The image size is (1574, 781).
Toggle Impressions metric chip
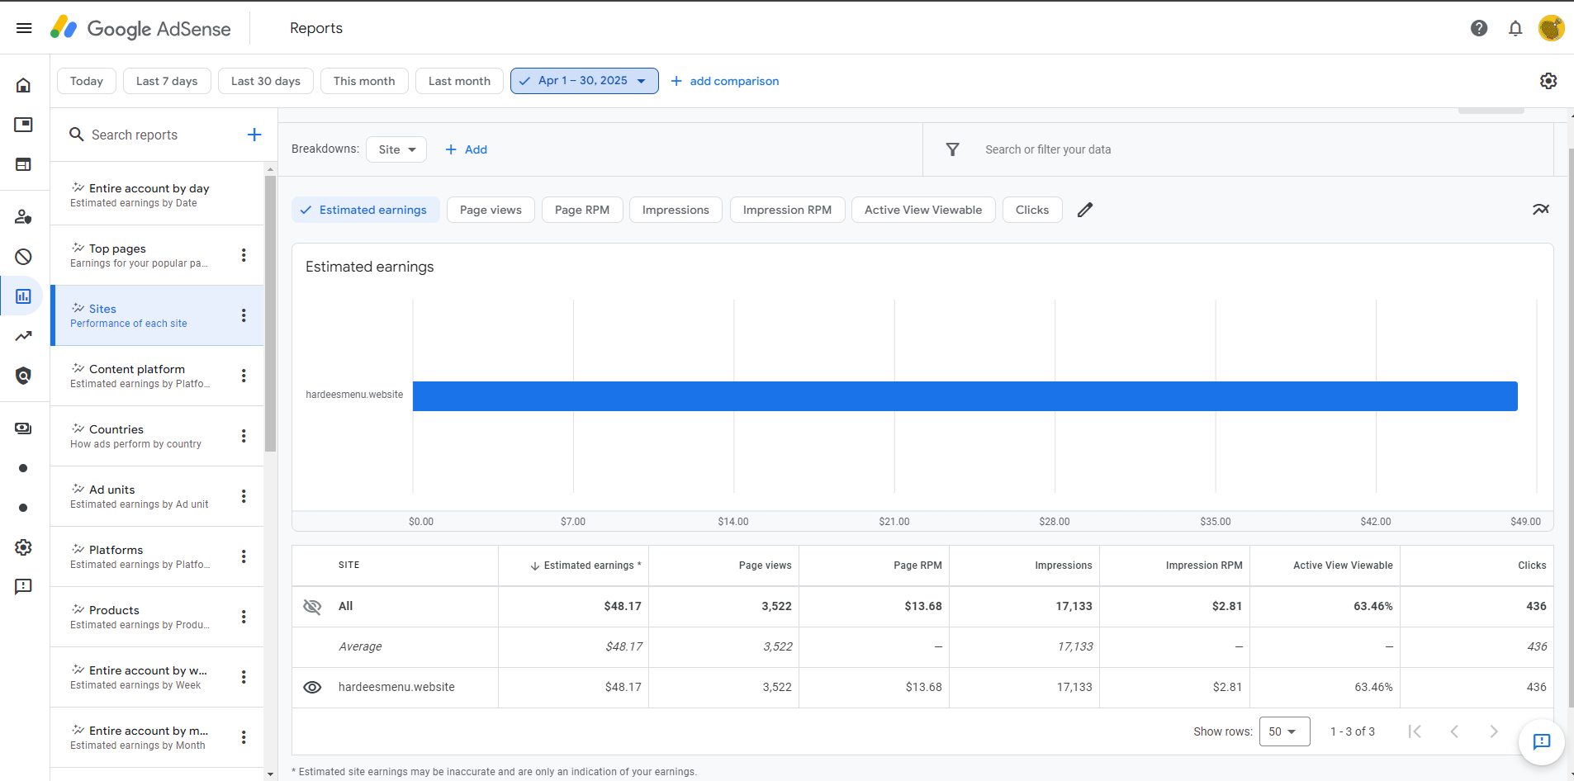[x=676, y=210]
